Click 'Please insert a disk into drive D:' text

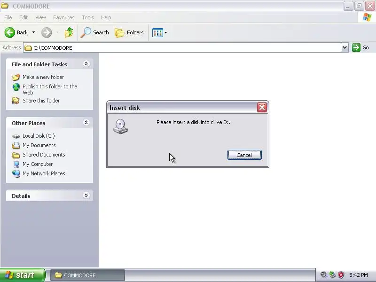[x=193, y=122]
